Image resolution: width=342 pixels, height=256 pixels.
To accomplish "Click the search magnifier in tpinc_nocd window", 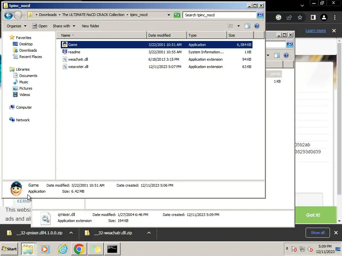I will (260, 15).
